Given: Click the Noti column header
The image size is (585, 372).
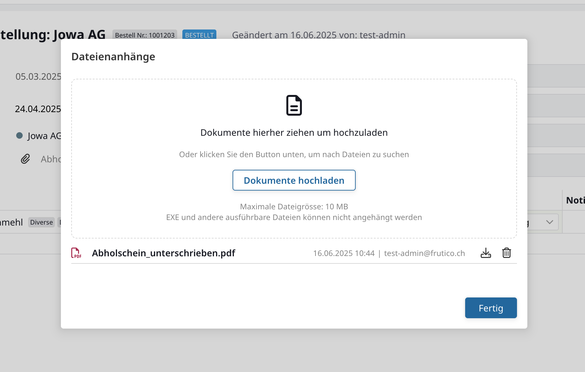Looking at the screenshot, I should tap(575, 200).
